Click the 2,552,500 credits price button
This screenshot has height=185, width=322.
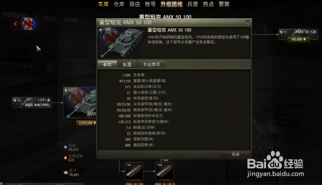86,123
